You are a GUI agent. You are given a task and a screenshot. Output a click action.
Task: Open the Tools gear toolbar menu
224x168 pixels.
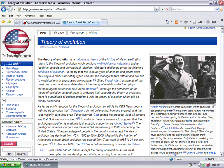[213, 22]
